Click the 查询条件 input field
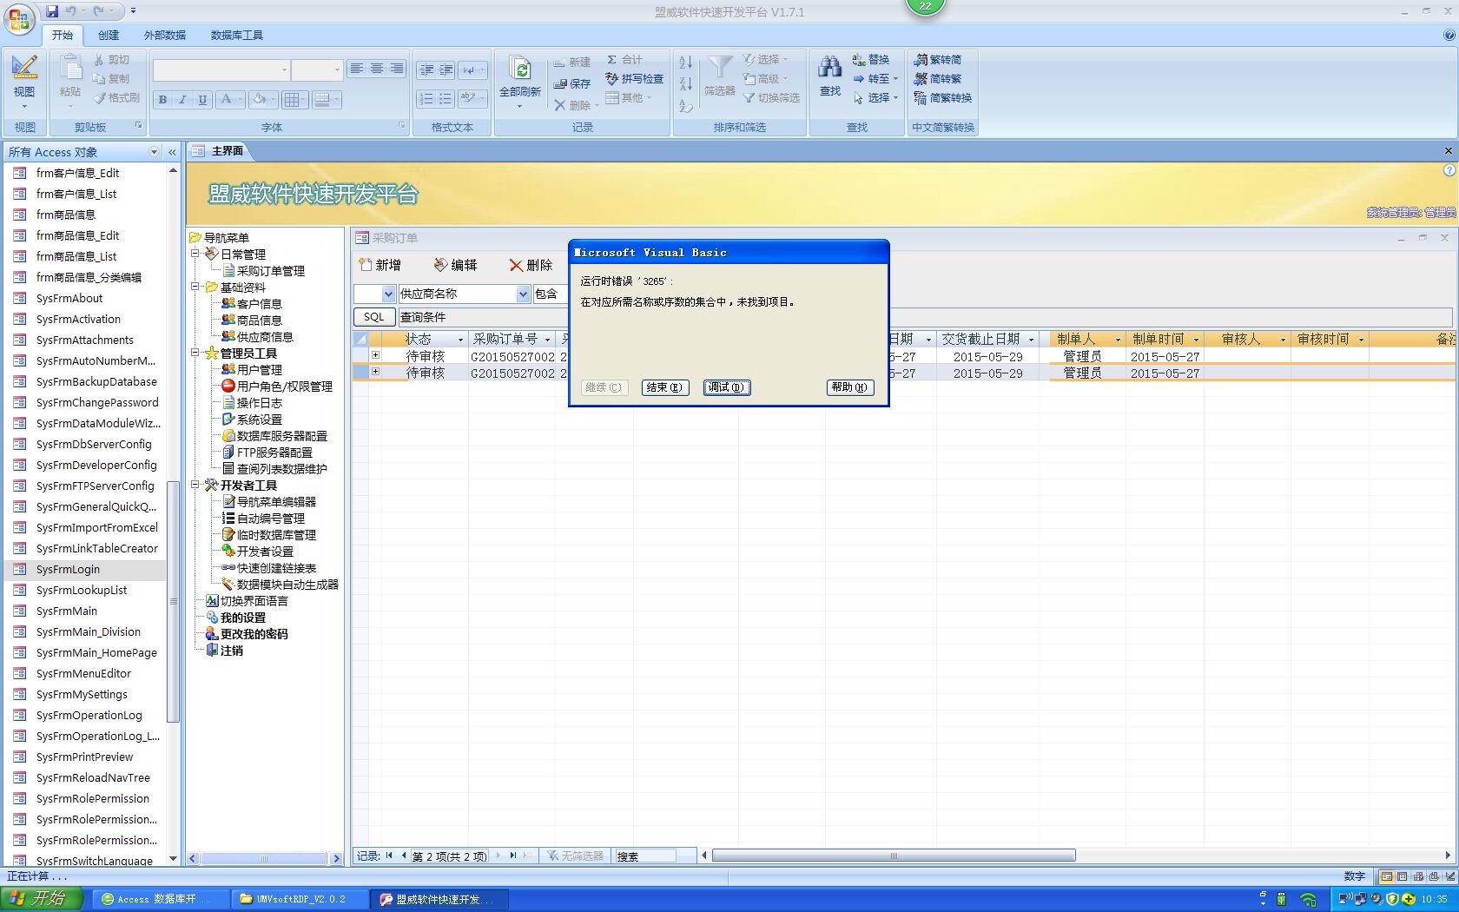 click(924, 317)
